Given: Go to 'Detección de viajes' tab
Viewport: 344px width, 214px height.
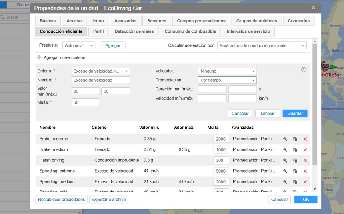Looking at the screenshot, I should [x=134, y=31].
